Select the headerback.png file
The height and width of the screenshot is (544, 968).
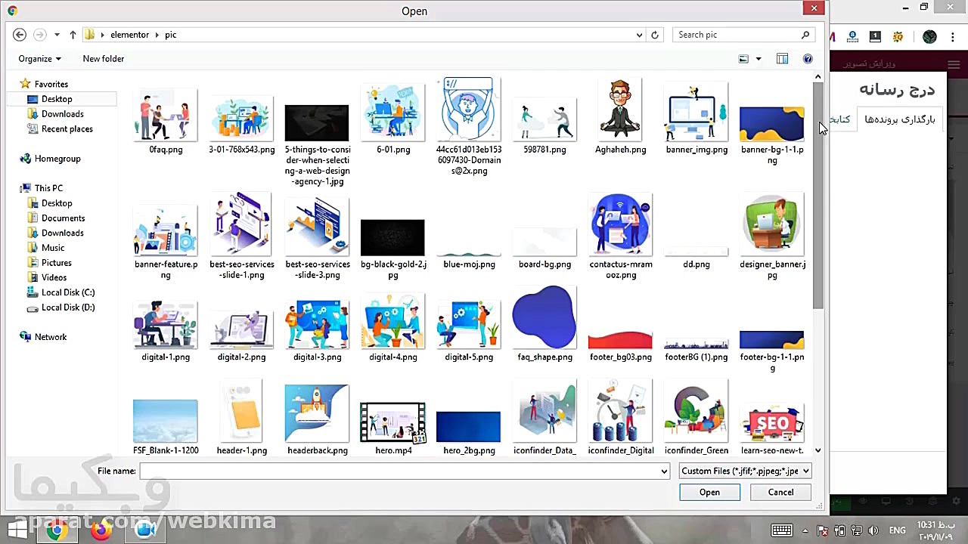point(318,419)
